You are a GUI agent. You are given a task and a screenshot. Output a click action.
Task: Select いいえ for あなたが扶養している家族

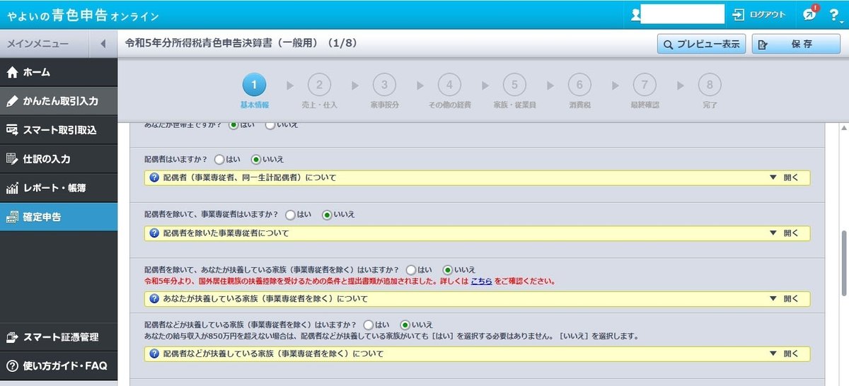[x=447, y=269]
